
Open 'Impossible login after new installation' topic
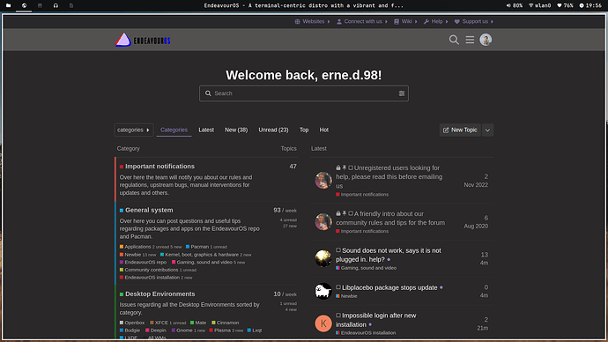click(376, 320)
